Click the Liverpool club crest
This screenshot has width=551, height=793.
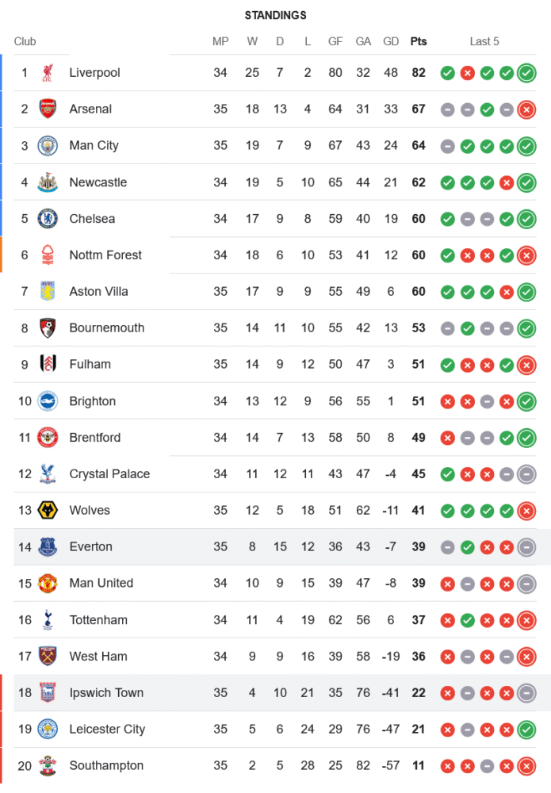click(x=48, y=73)
